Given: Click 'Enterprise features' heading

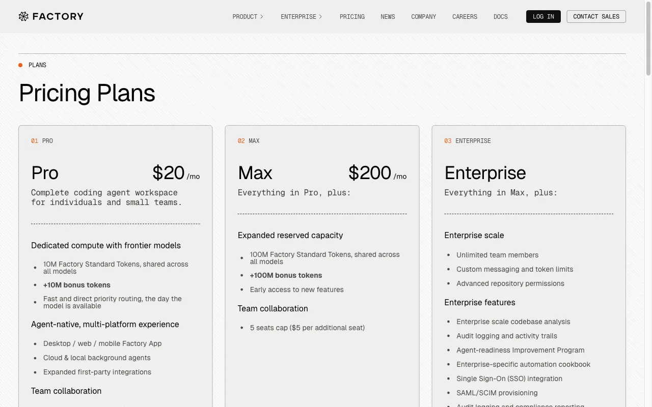Looking at the screenshot, I should [x=480, y=303].
